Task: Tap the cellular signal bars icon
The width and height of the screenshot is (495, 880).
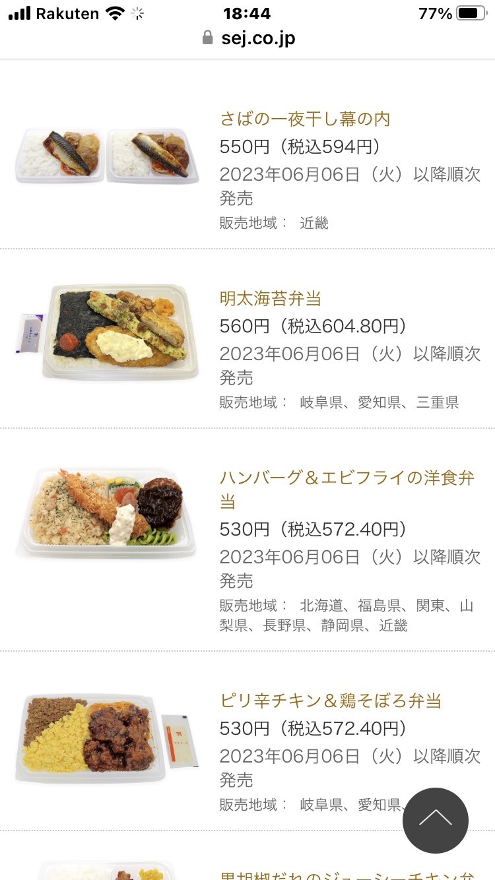Action: pos(19,13)
